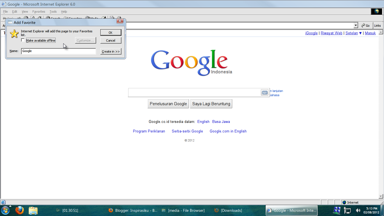Switch to Blogger: Inspirasiku Firefox window
Viewport: 384px width, 216px height.
[x=133, y=210]
